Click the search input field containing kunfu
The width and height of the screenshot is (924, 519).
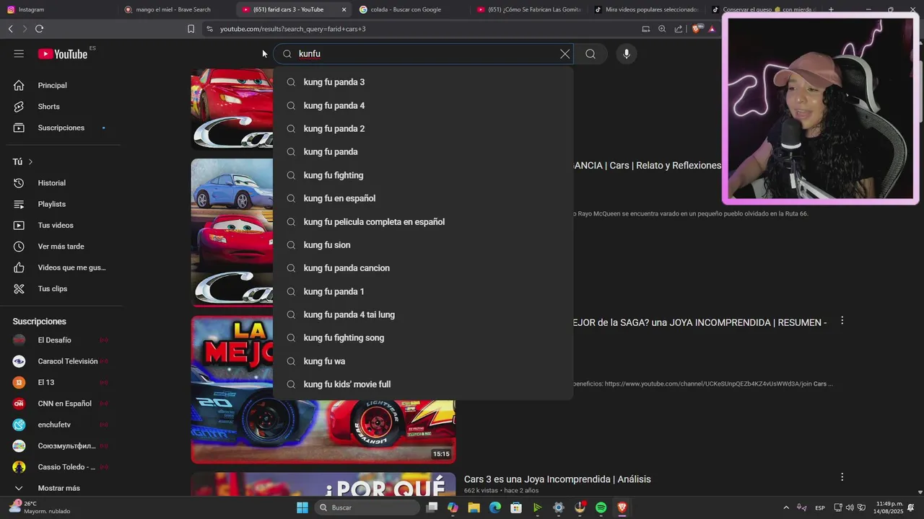[424, 54]
